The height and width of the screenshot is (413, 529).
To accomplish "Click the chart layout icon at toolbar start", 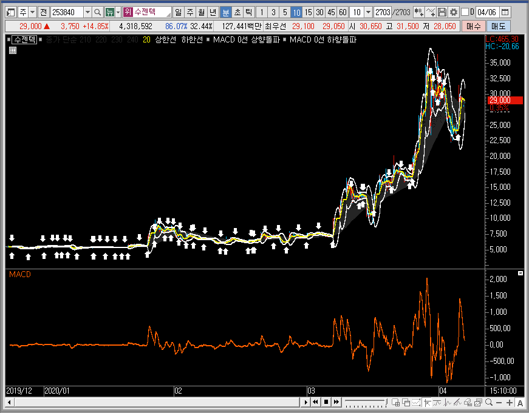I will 10,13.
